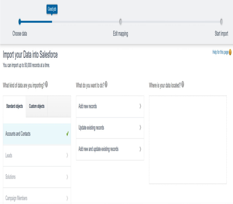Image resolution: width=233 pixels, height=204 pixels.
Task: Click the Choose data step marker
Action: point(20,22)
